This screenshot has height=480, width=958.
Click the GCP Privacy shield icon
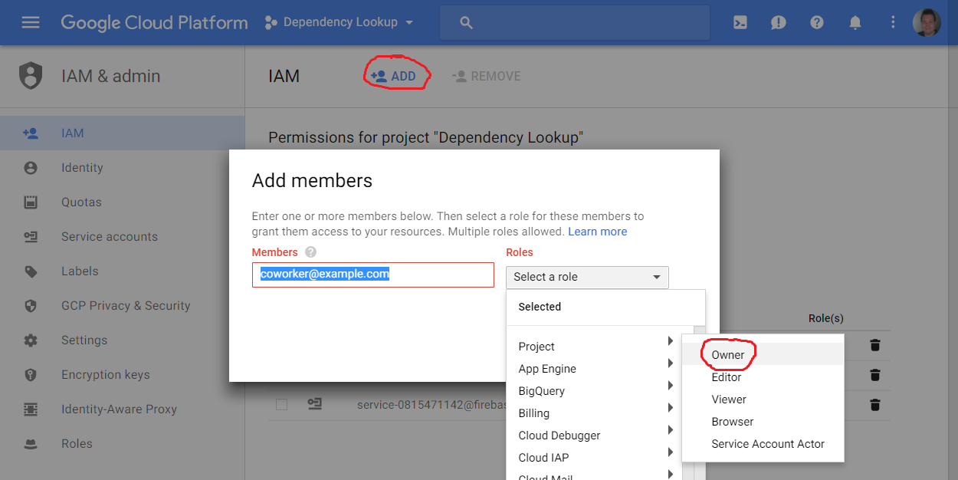31,306
